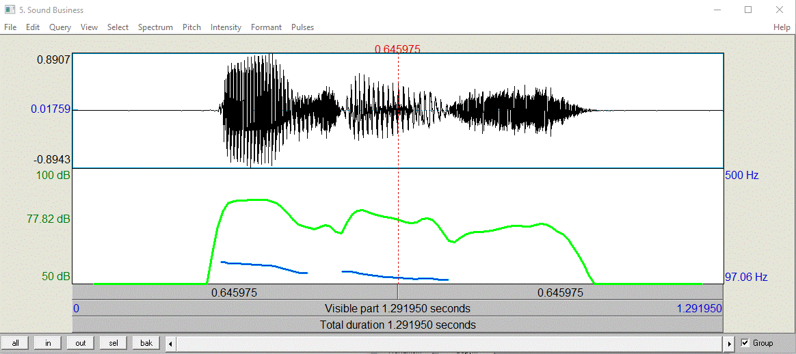
Task: Maximize the Sound Business window
Action: 747,10
